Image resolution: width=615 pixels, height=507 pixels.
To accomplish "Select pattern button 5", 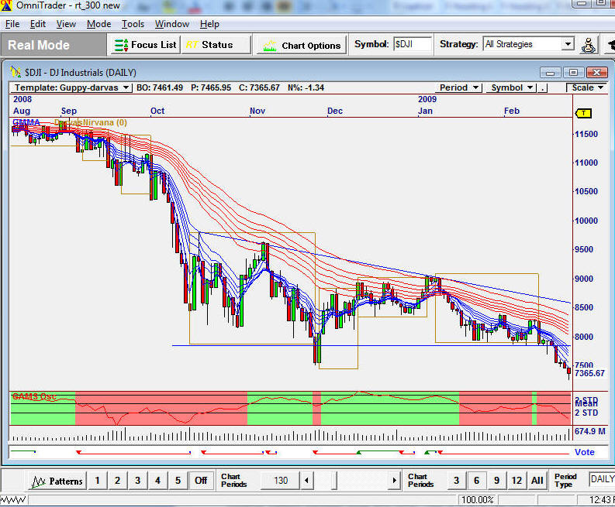I will click(178, 481).
